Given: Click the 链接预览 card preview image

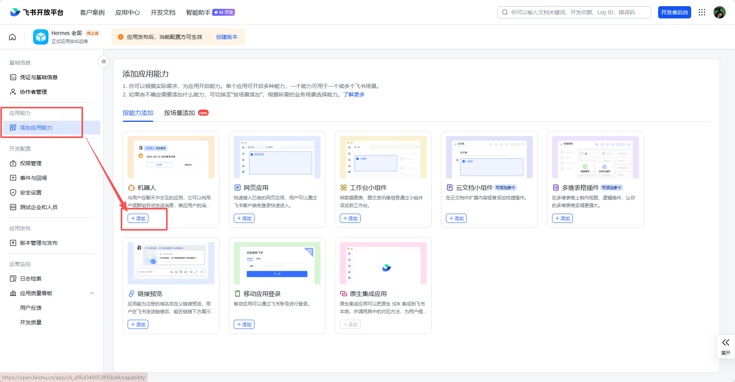Looking at the screenshot, I should coord(171,263).
